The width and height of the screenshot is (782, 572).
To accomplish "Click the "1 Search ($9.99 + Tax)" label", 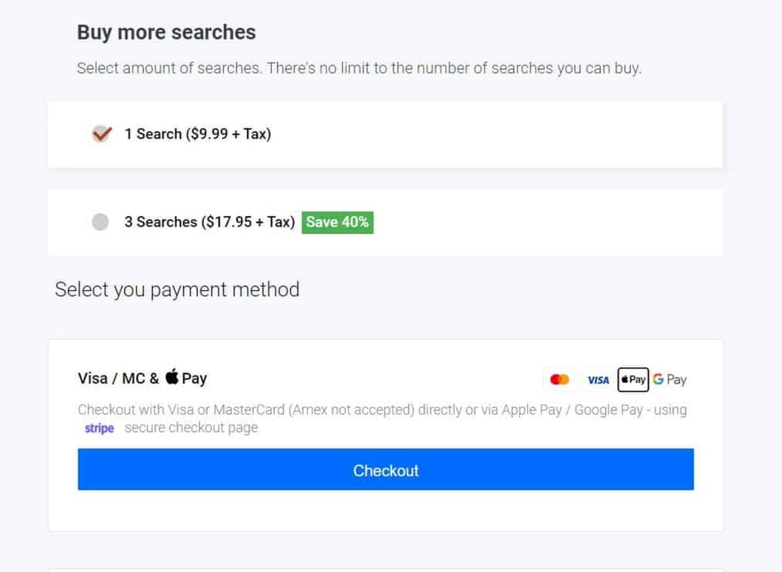I will [x=198, y=134].
